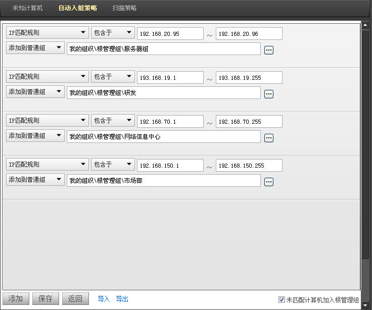Focus start IP field 192.168.150.1
The width and height of the screenshot is (372, 310).
(170, 166)
